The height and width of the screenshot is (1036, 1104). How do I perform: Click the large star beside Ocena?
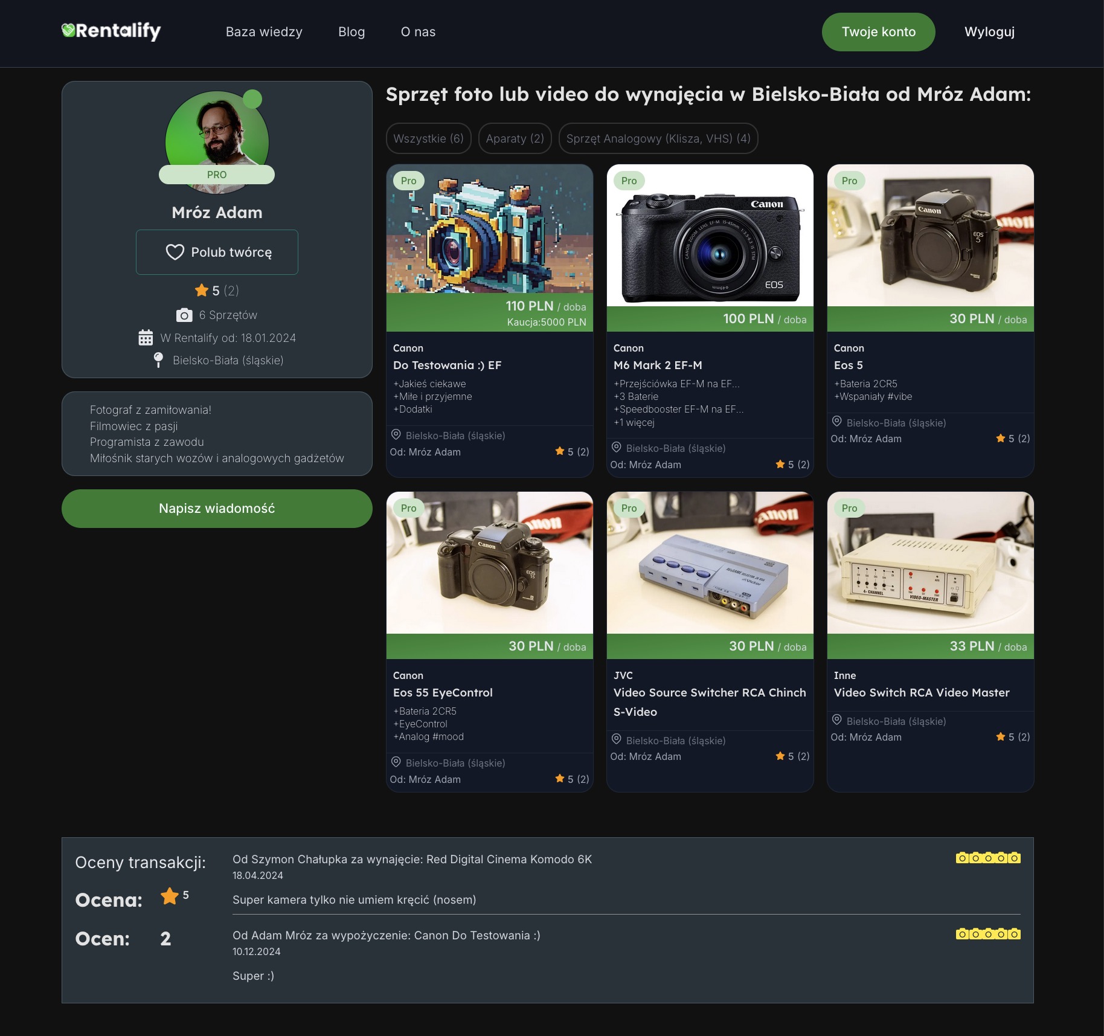(170, 896)
